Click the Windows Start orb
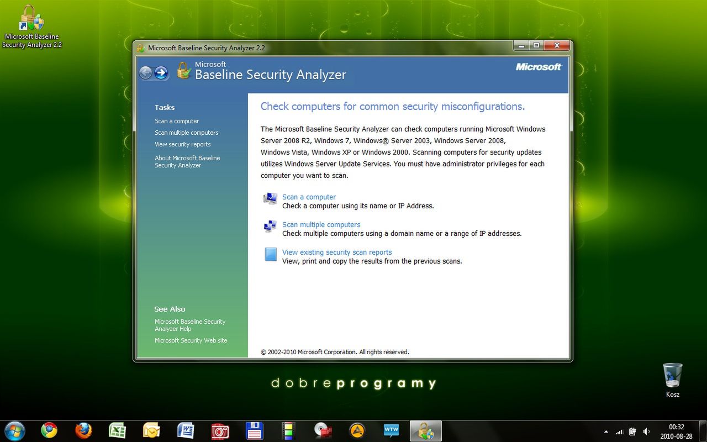The height and width of the screenshot is (442, 707). [x=14, y=430]
